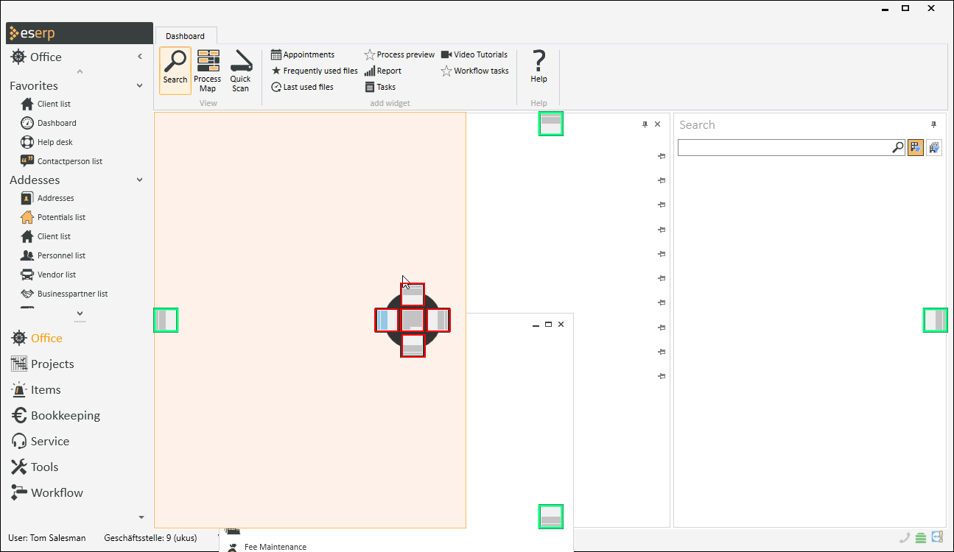The height and width of the screenshot is (552, 954).
Task: Add the Appointments widget
Action: (303, 54)
